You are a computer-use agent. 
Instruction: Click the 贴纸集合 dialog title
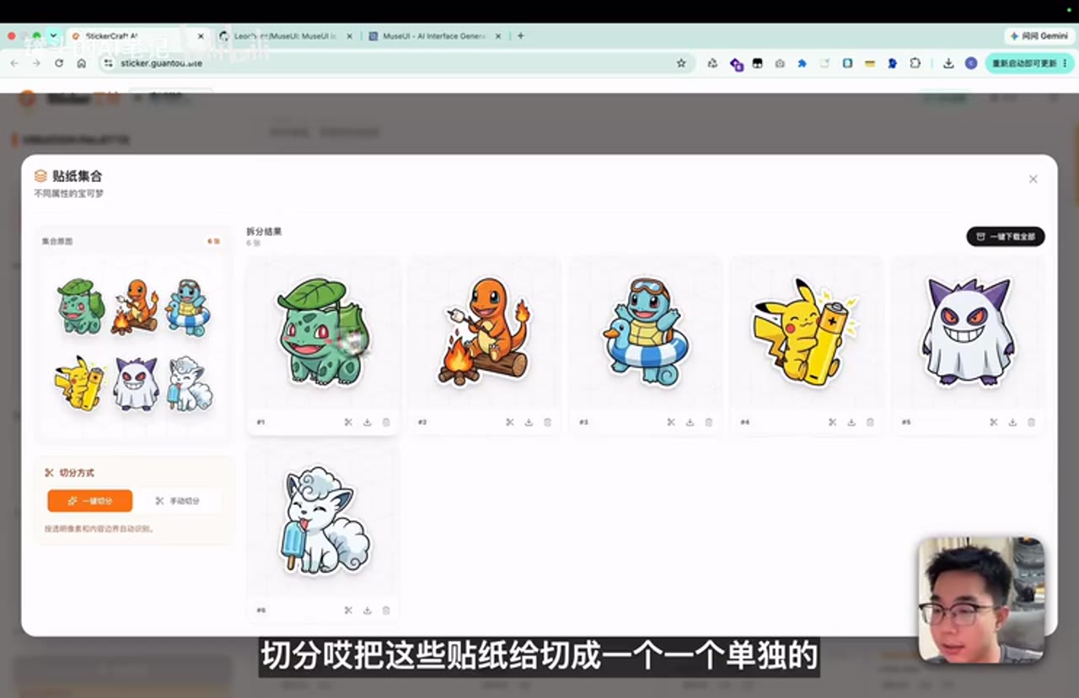[x=78, y=176]
